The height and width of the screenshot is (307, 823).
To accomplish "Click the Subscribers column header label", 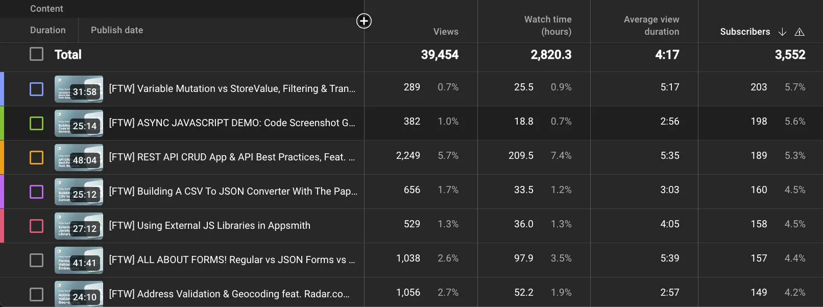I will pos(745,32).
